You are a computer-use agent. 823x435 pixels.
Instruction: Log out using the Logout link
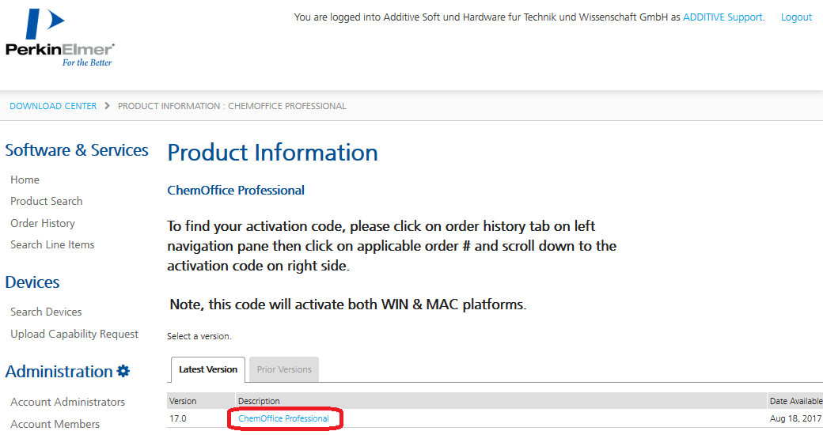click(796, 17)
